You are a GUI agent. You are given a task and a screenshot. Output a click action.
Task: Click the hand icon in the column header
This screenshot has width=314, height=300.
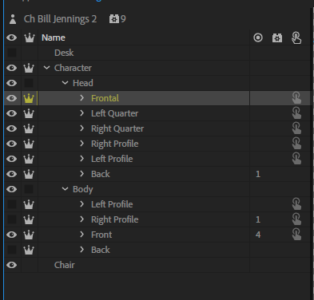296,37
